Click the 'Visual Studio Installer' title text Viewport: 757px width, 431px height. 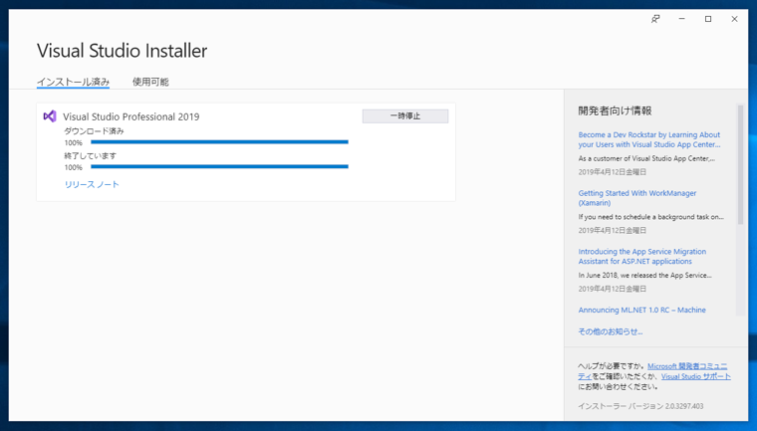(x=123, y=51)
